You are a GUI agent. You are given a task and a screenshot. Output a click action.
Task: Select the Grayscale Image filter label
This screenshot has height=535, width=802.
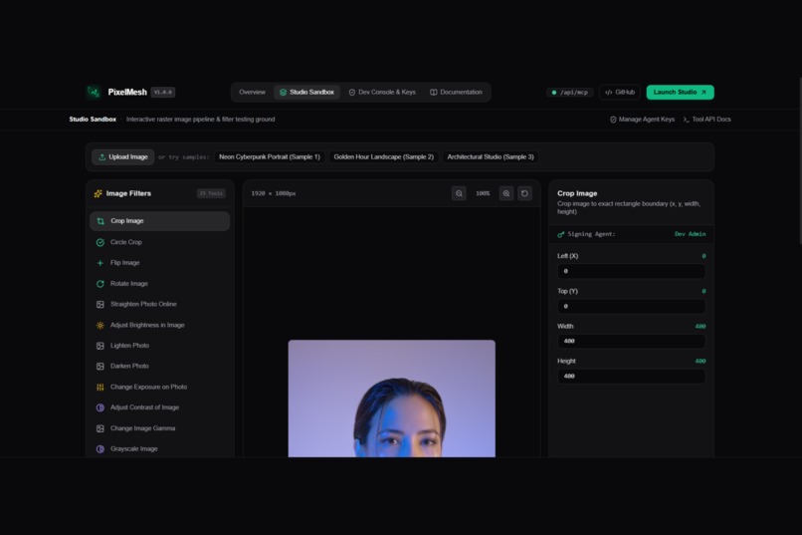[134, 449]
